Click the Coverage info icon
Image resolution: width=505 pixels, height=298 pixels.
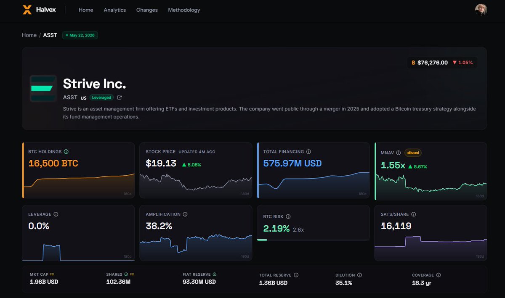(439, 275)
